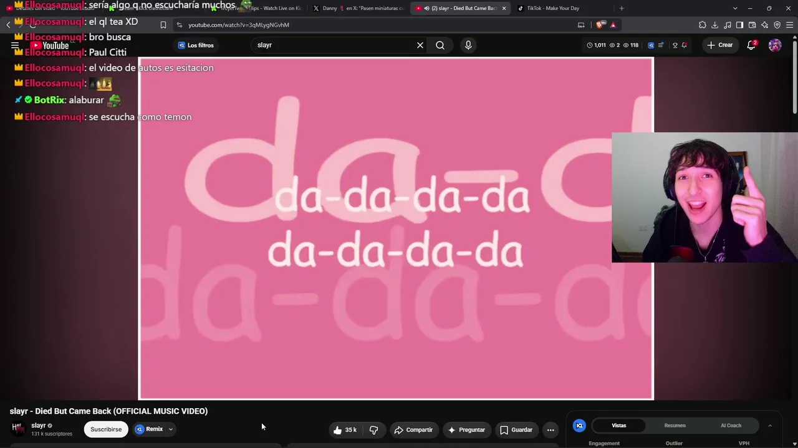
Task: Open the account avatar menu
Action: pos(775,45)
